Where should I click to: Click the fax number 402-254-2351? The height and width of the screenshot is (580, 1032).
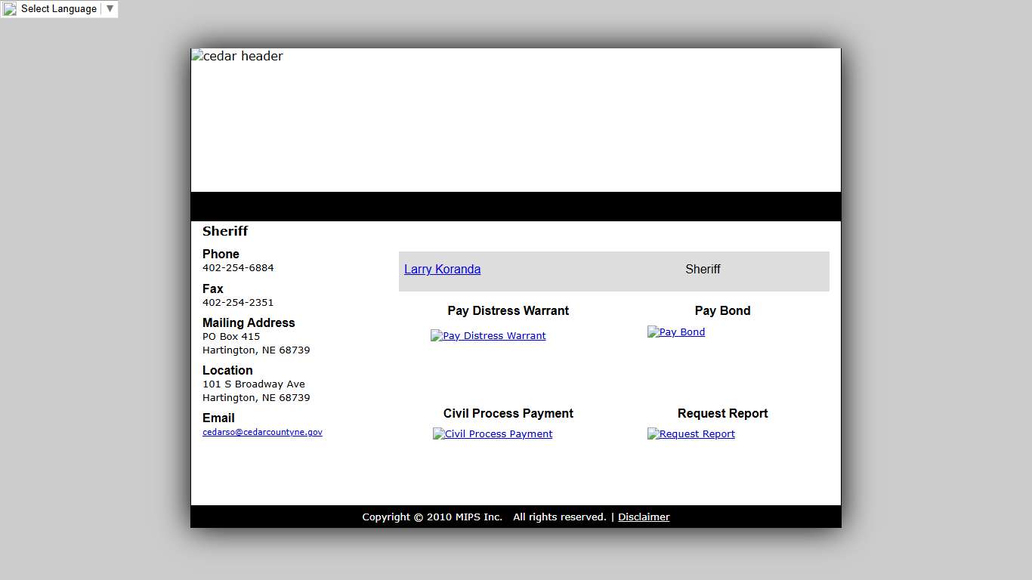pos(238,303)
